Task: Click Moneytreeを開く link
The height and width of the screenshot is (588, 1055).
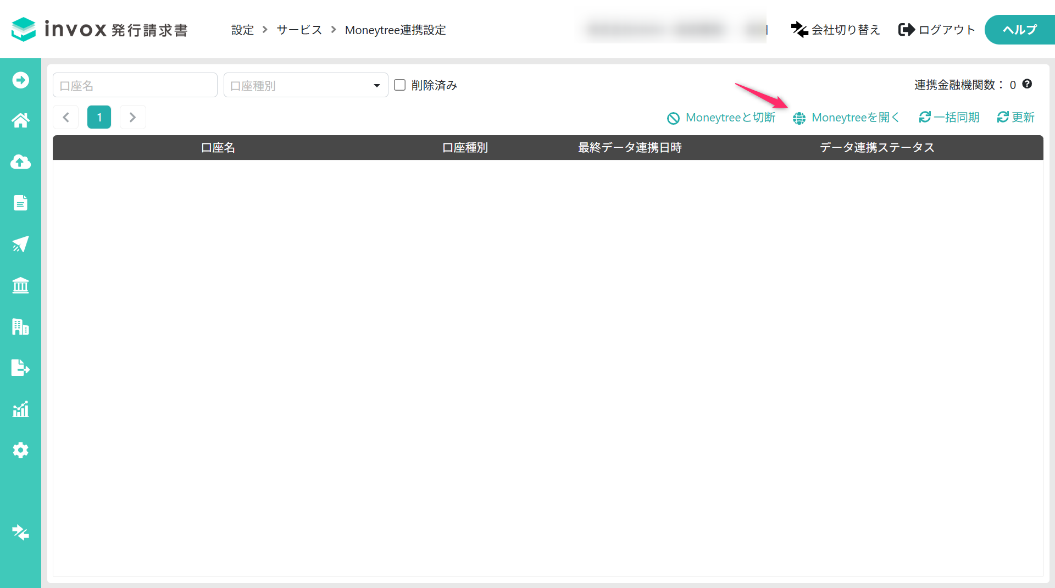Action: 846,118
